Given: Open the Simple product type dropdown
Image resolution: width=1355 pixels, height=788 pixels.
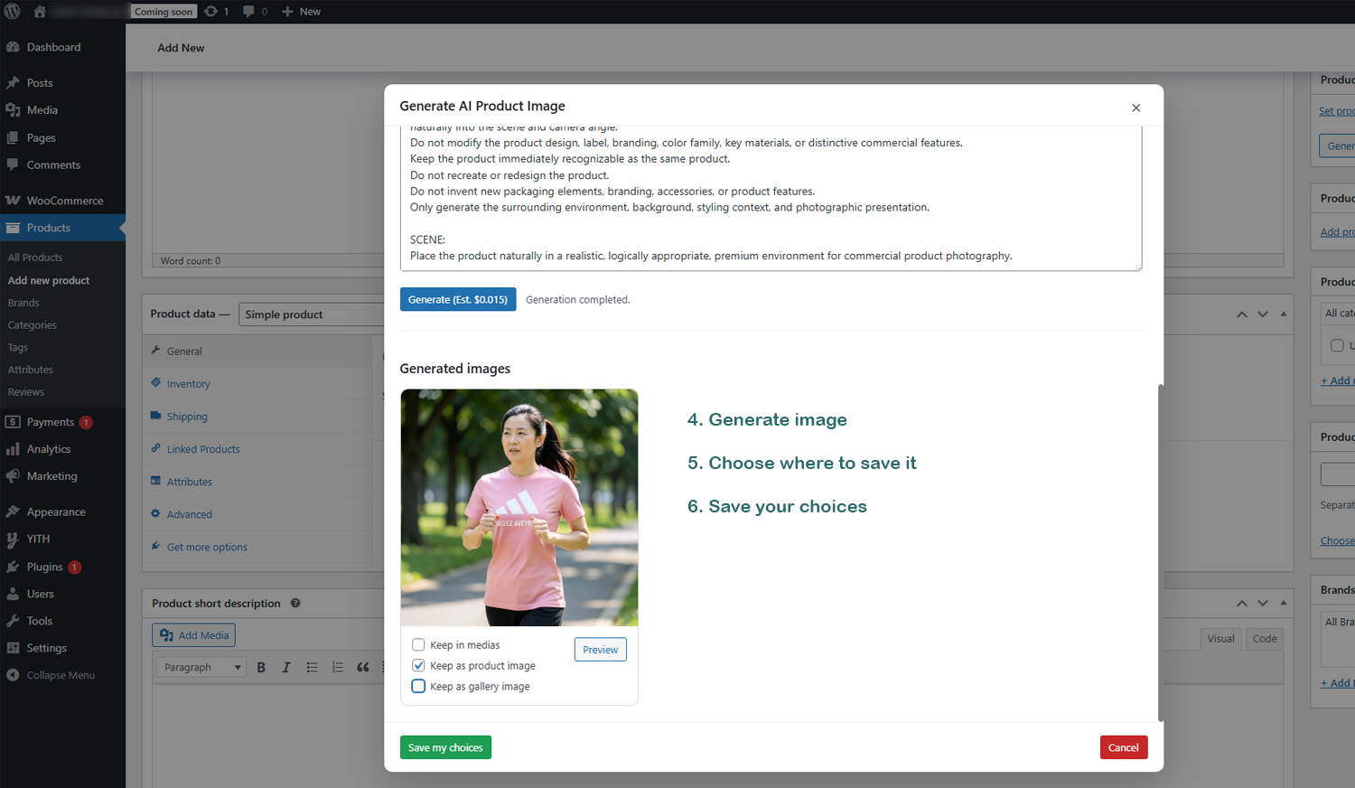Looking at the screenshot, I should coord(312,314).
